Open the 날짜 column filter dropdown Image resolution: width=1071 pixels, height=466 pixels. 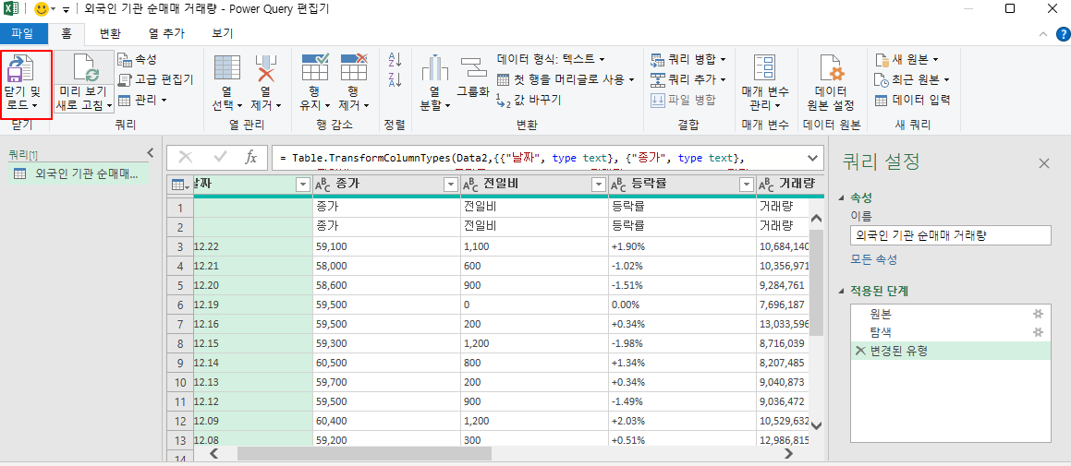[303, 185]
